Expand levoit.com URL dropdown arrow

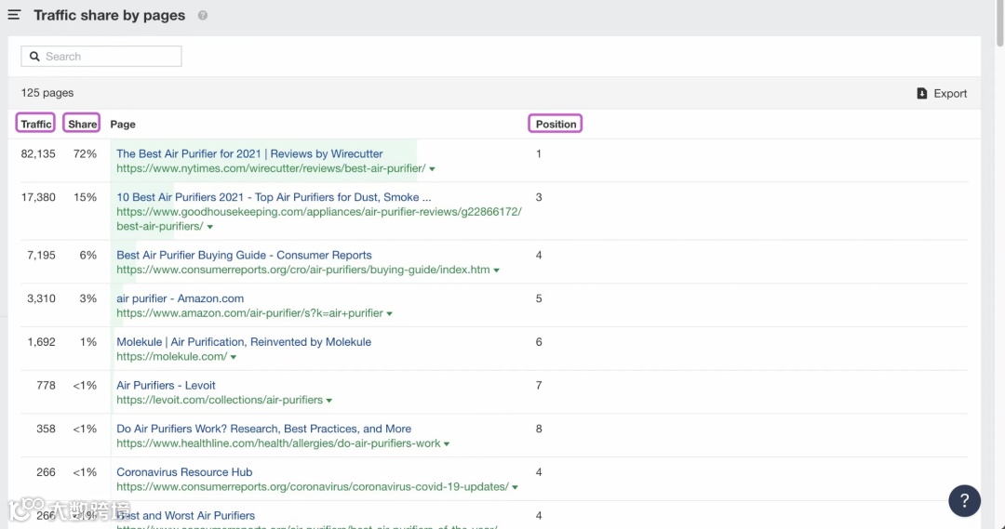click(x=329, y=401)
